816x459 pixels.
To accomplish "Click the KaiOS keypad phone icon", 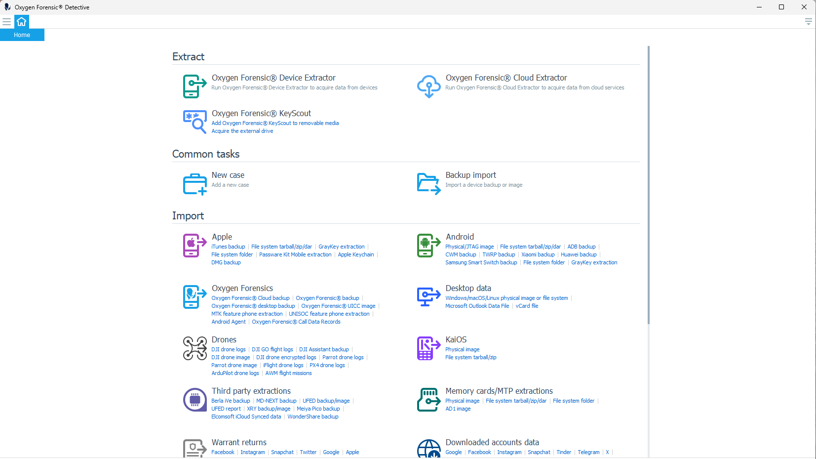I will [x=428, y=348].
